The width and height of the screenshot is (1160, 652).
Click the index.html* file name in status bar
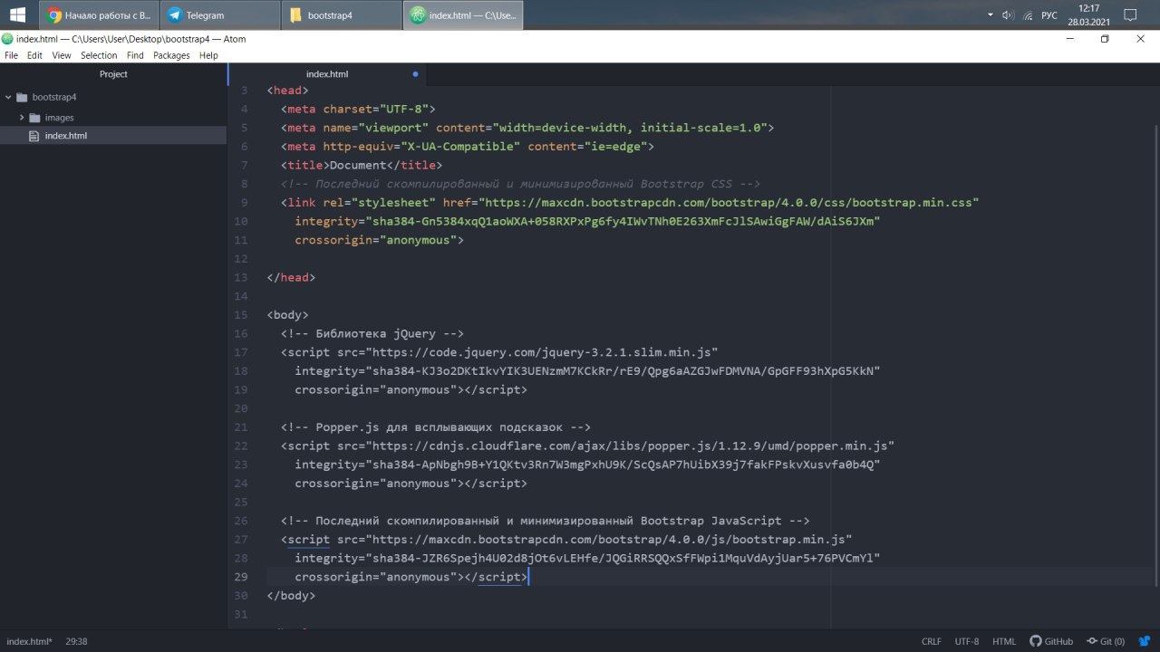coord(29,641)
